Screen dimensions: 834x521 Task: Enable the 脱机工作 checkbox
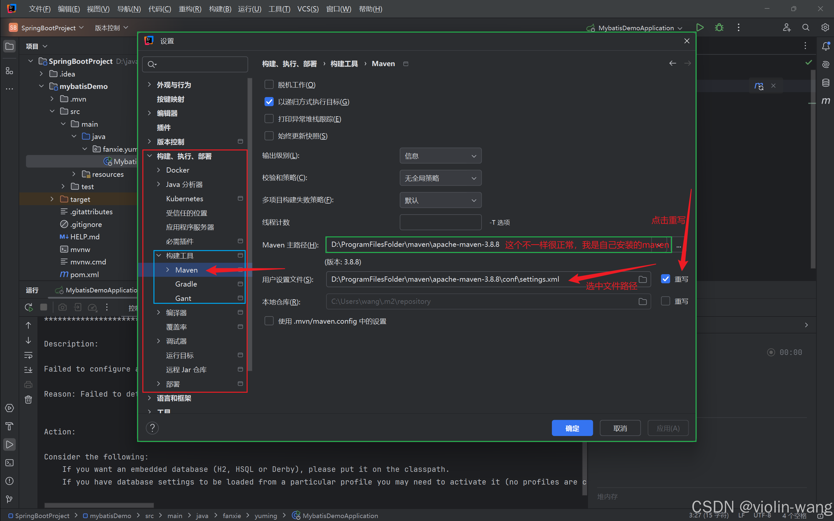[269, 85]
